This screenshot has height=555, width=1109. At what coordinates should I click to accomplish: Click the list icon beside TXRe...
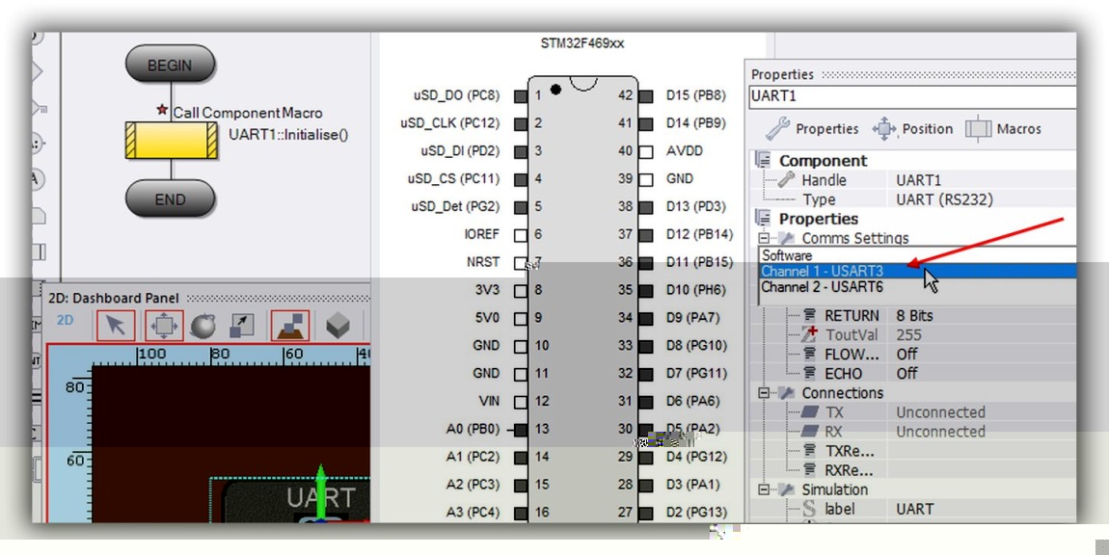[809, 450]
